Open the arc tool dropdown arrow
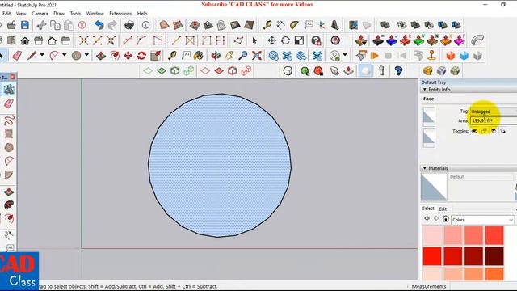Screen dimensions: 517x291 click(x=65, y=55)
